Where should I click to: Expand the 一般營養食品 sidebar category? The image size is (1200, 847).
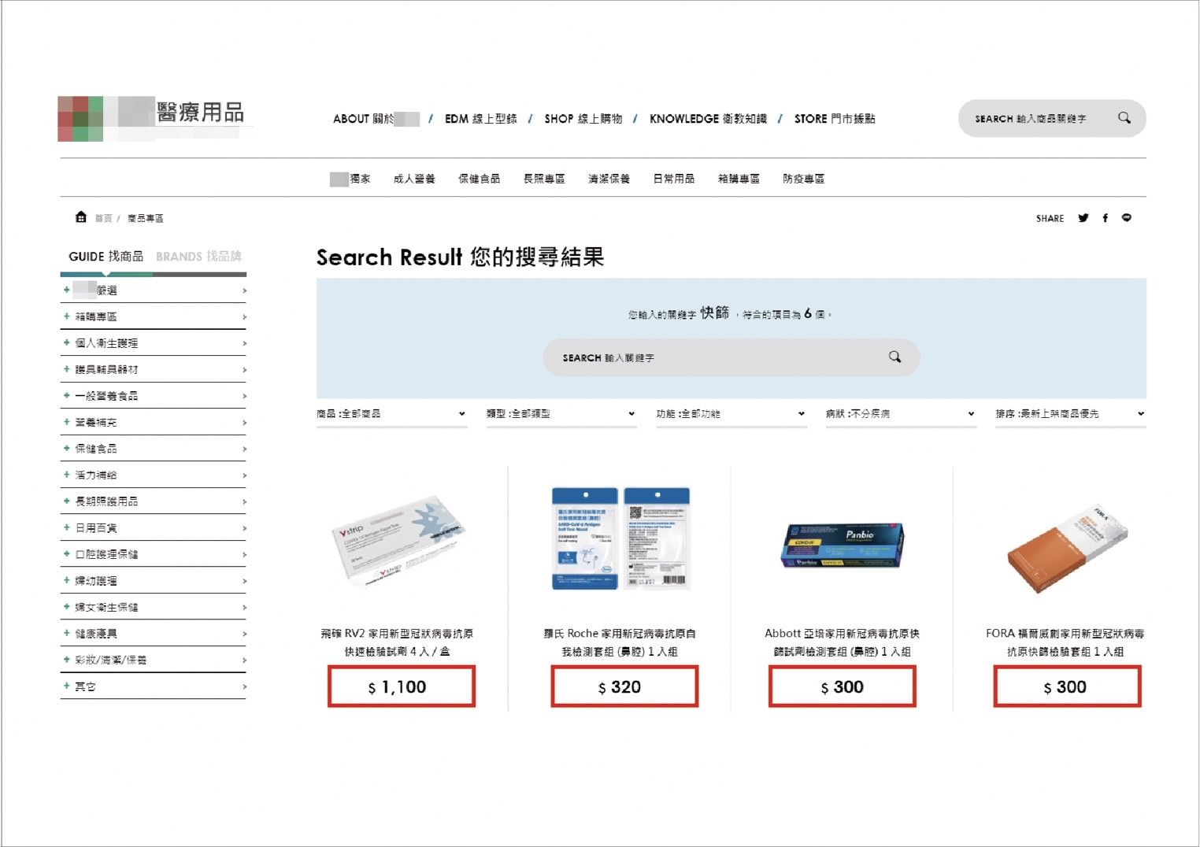(x=154, y=396)
